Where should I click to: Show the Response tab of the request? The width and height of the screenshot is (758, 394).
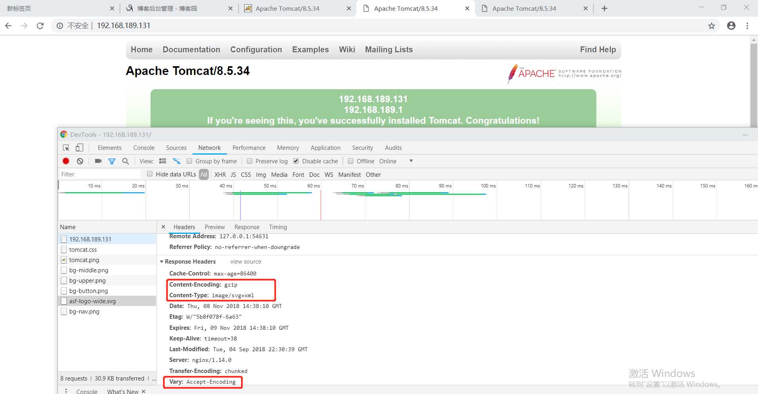tap(247, 227)
